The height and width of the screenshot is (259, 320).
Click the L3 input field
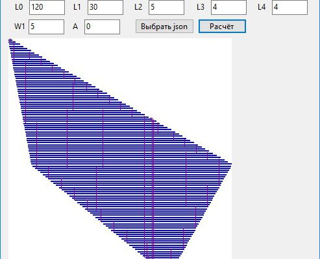228,7
